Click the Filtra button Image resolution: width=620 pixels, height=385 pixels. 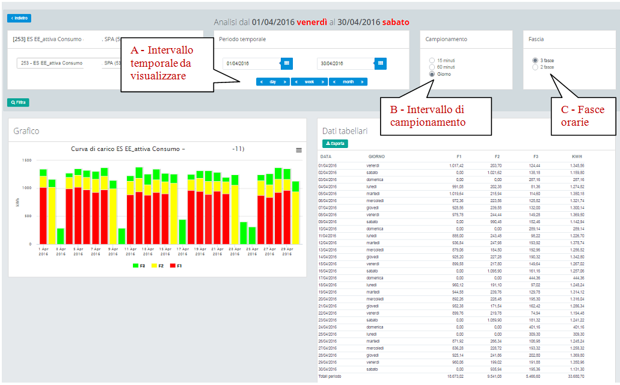[17, 102]
